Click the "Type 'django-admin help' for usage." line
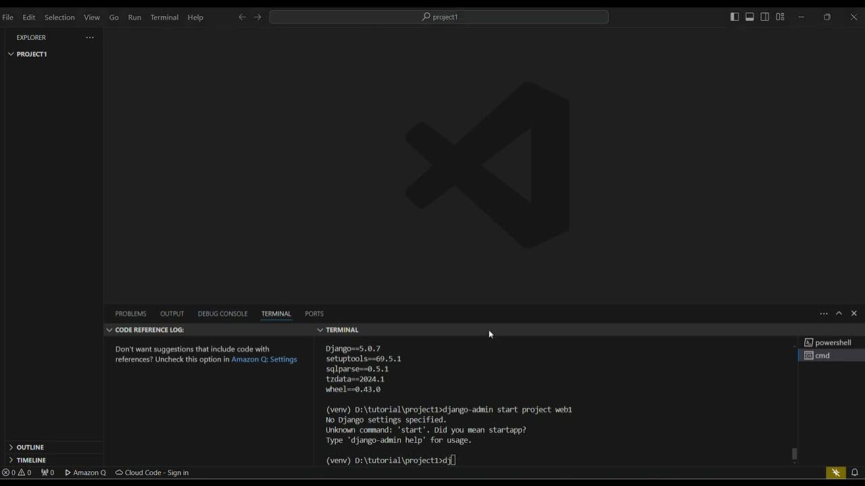The width and height of the screenshot is (865, 486). 399,440
